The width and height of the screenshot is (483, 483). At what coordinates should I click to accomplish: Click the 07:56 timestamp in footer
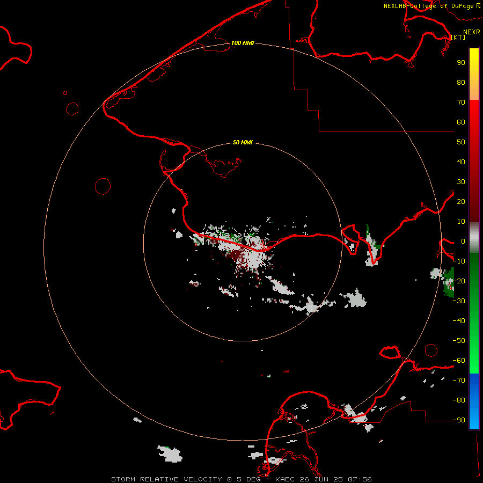[360, 479]
